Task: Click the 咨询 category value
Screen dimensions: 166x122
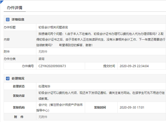Action: (x=41, y=59)
